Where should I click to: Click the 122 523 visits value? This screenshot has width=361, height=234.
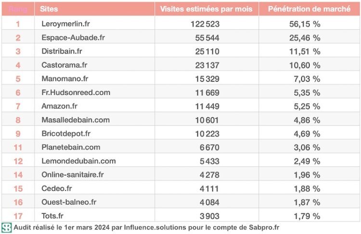tap(206, 24)
